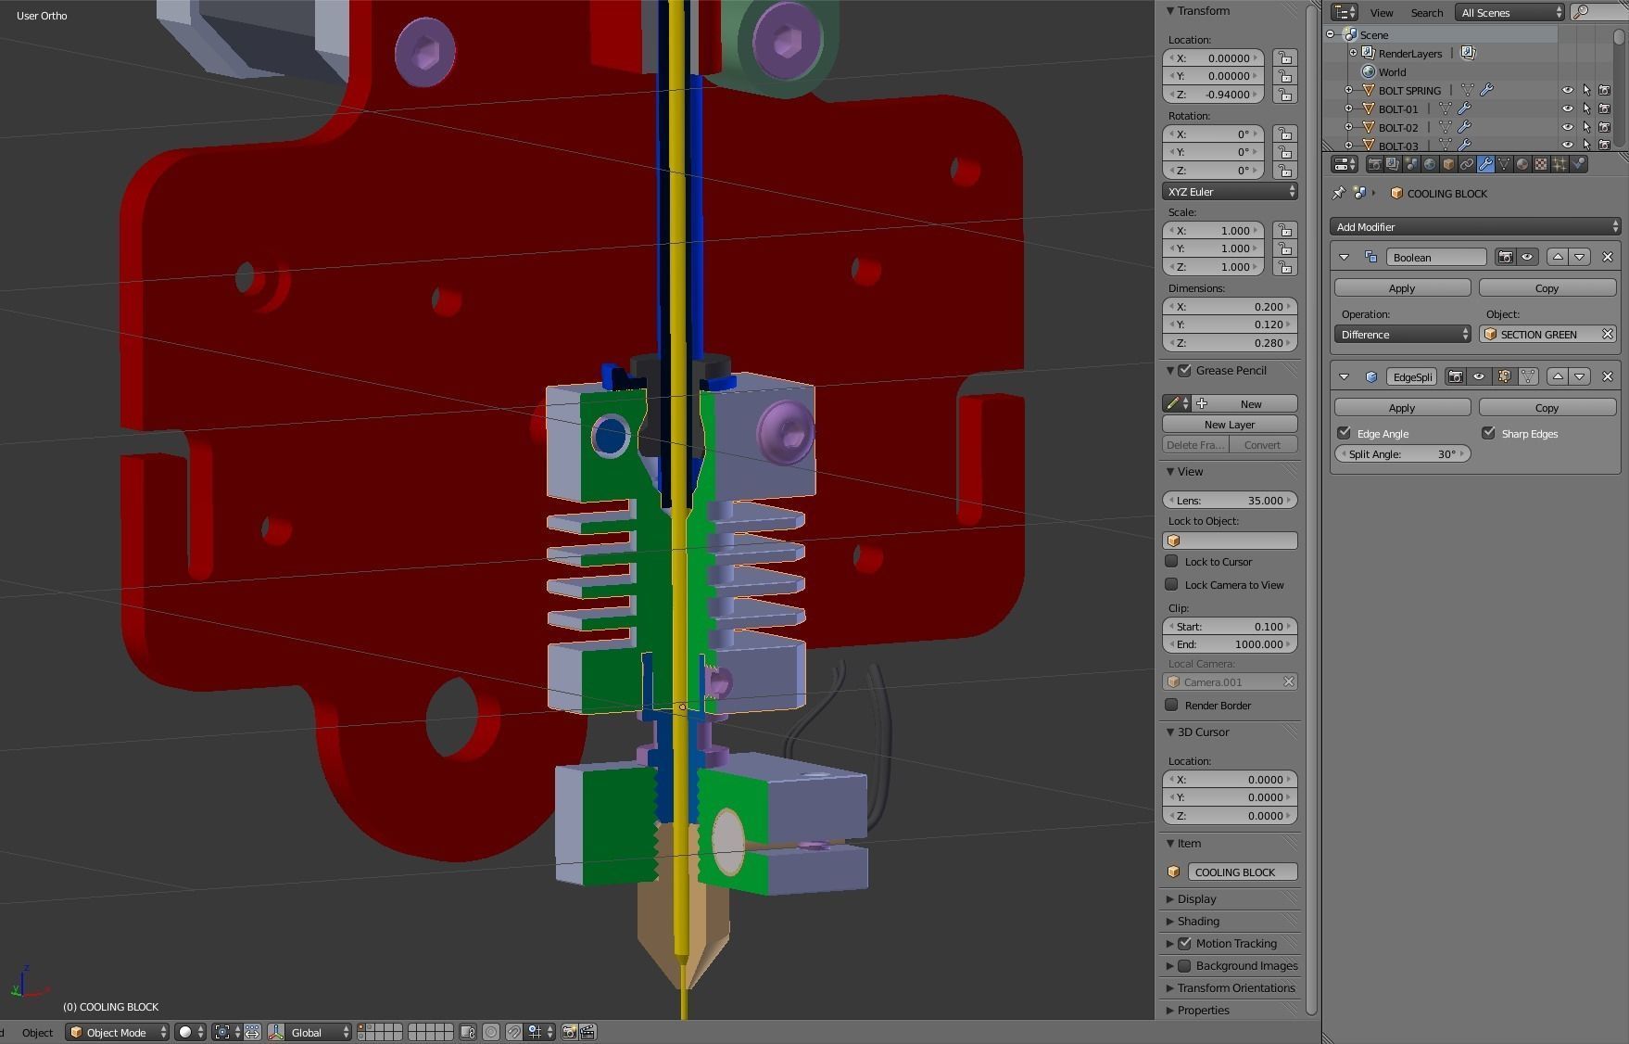Toggle Boolean modifier viewport eye display
This screenshot has width=1629, height=1044.
[1527, 257]
